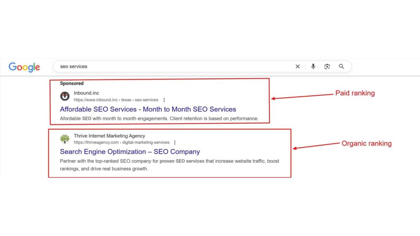Click the Inbound.inc favicon
The image size is (420, 236).
pyautogui.click(x=65, y=96)
